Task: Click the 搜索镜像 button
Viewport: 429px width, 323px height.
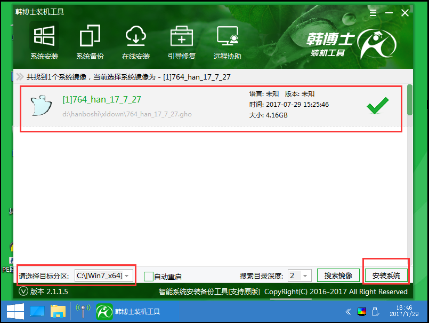Action: tap(338, 275)
